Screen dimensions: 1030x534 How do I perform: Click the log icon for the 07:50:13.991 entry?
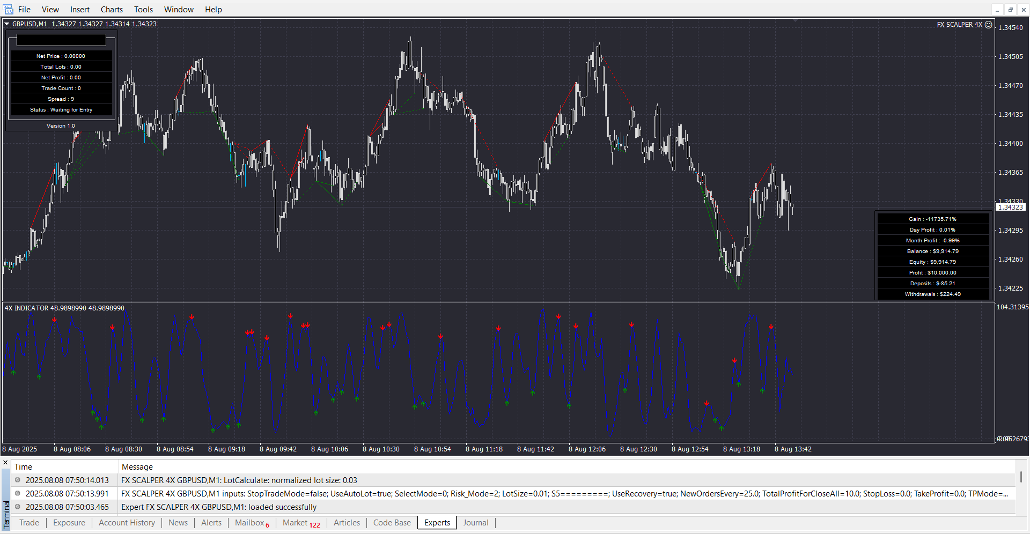tap(18, 494)
